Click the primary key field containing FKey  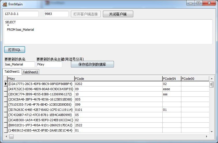(49, 64)
